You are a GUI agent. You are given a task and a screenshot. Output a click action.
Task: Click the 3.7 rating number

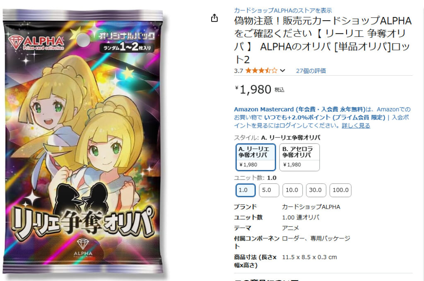click(x=238, y=71)
